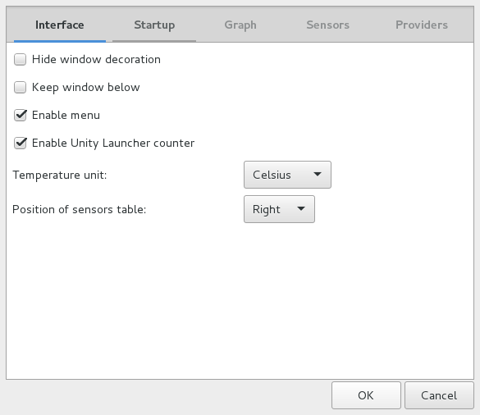Screen dimensions: 480x415
Task: Dismiss the dialog with Cancel
Action: [439, 395]
